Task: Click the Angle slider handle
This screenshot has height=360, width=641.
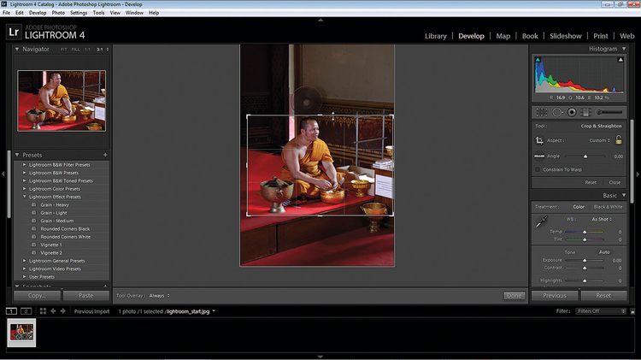Action: (585, 156)
